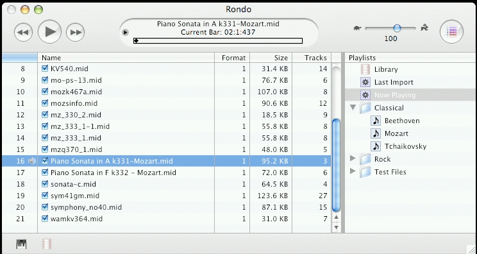This screenshot has height=254, width=477.
Task: Uncheck the symphony_no40.mid checkbox
Action: point(45,207)
